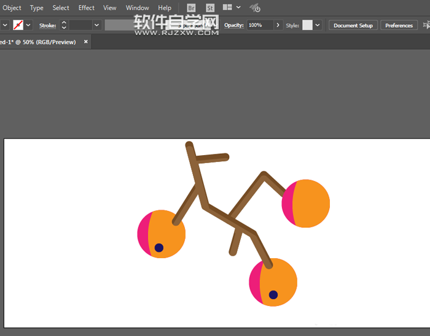
Task: Click the Opacity value field
Action: point(259,25)
